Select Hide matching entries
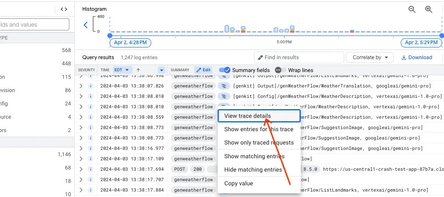Image resolution: width=444 pixels, height=197 pixels. (259, 170)
